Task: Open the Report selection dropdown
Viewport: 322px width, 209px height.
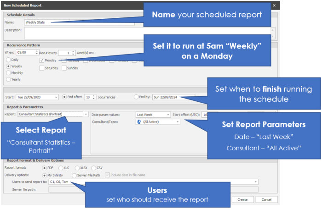Action: [x=86, y=114]
